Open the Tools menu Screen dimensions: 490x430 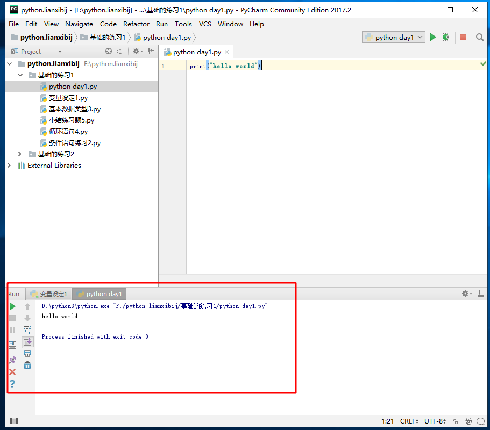pos(183,24)
